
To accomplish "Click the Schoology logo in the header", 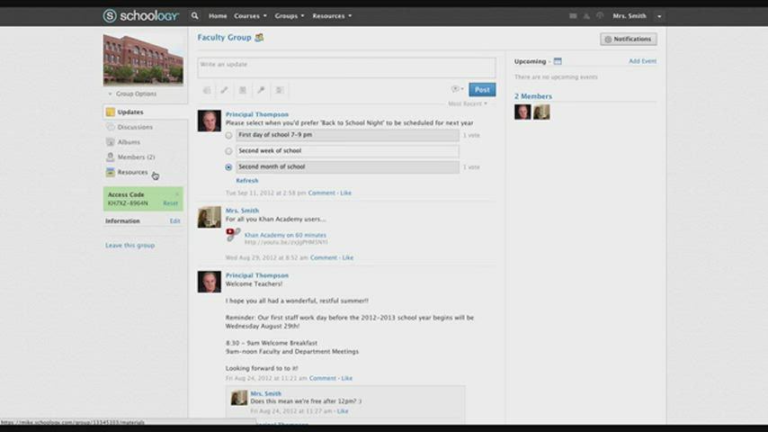I will point(141,15).
